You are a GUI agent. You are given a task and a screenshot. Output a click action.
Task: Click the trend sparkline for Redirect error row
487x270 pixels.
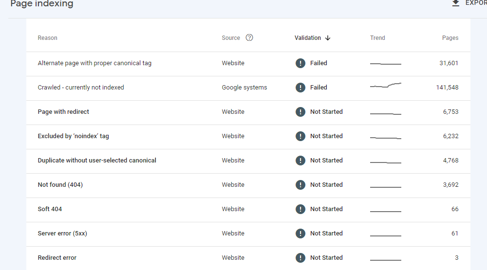(x=385, y=260)
